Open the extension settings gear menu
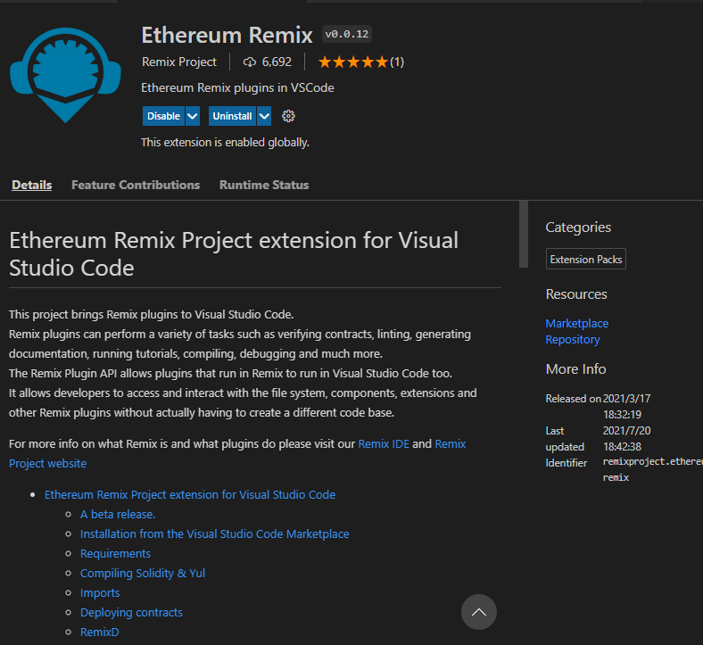The width and height of the screenshot is (703, 645). (x=288, y=116)
